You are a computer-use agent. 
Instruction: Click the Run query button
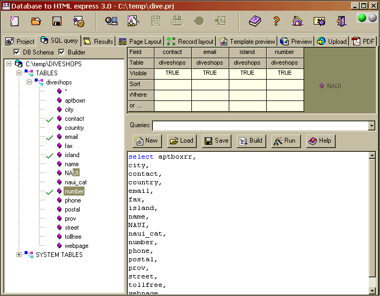point(286,141)
